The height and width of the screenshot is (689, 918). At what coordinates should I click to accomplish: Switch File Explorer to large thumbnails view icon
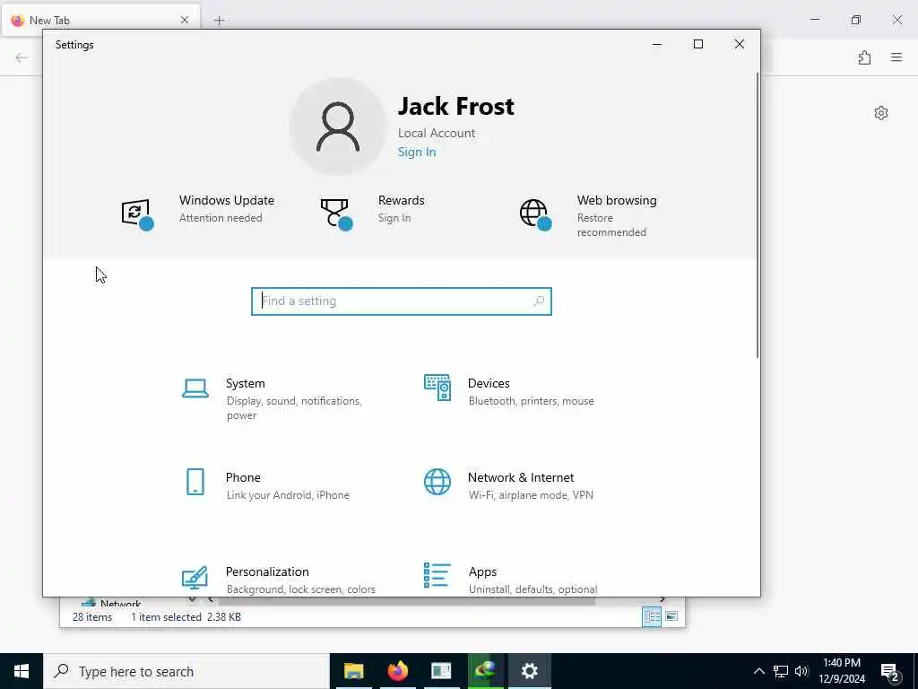pyautogui.click(x=671, y=616)
